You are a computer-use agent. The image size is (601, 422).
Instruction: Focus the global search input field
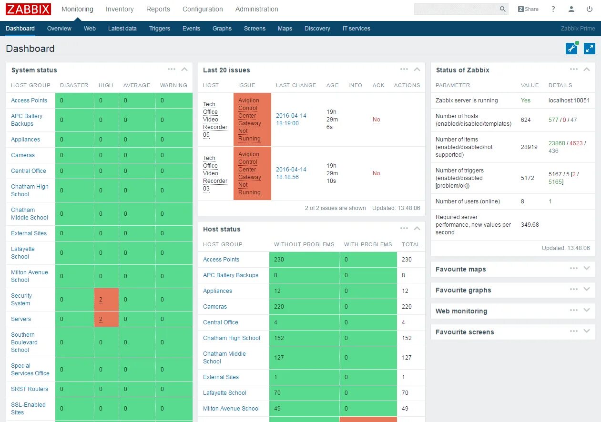pyautogui.click(x=456, y=9)
